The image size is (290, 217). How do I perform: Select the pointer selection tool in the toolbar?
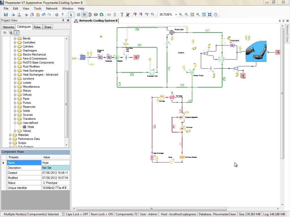click(71, 14)
